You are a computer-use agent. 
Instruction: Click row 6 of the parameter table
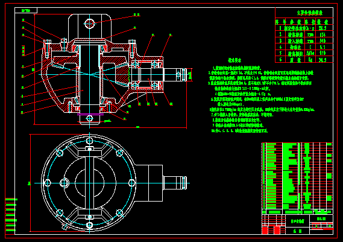[x=304, y=60]
